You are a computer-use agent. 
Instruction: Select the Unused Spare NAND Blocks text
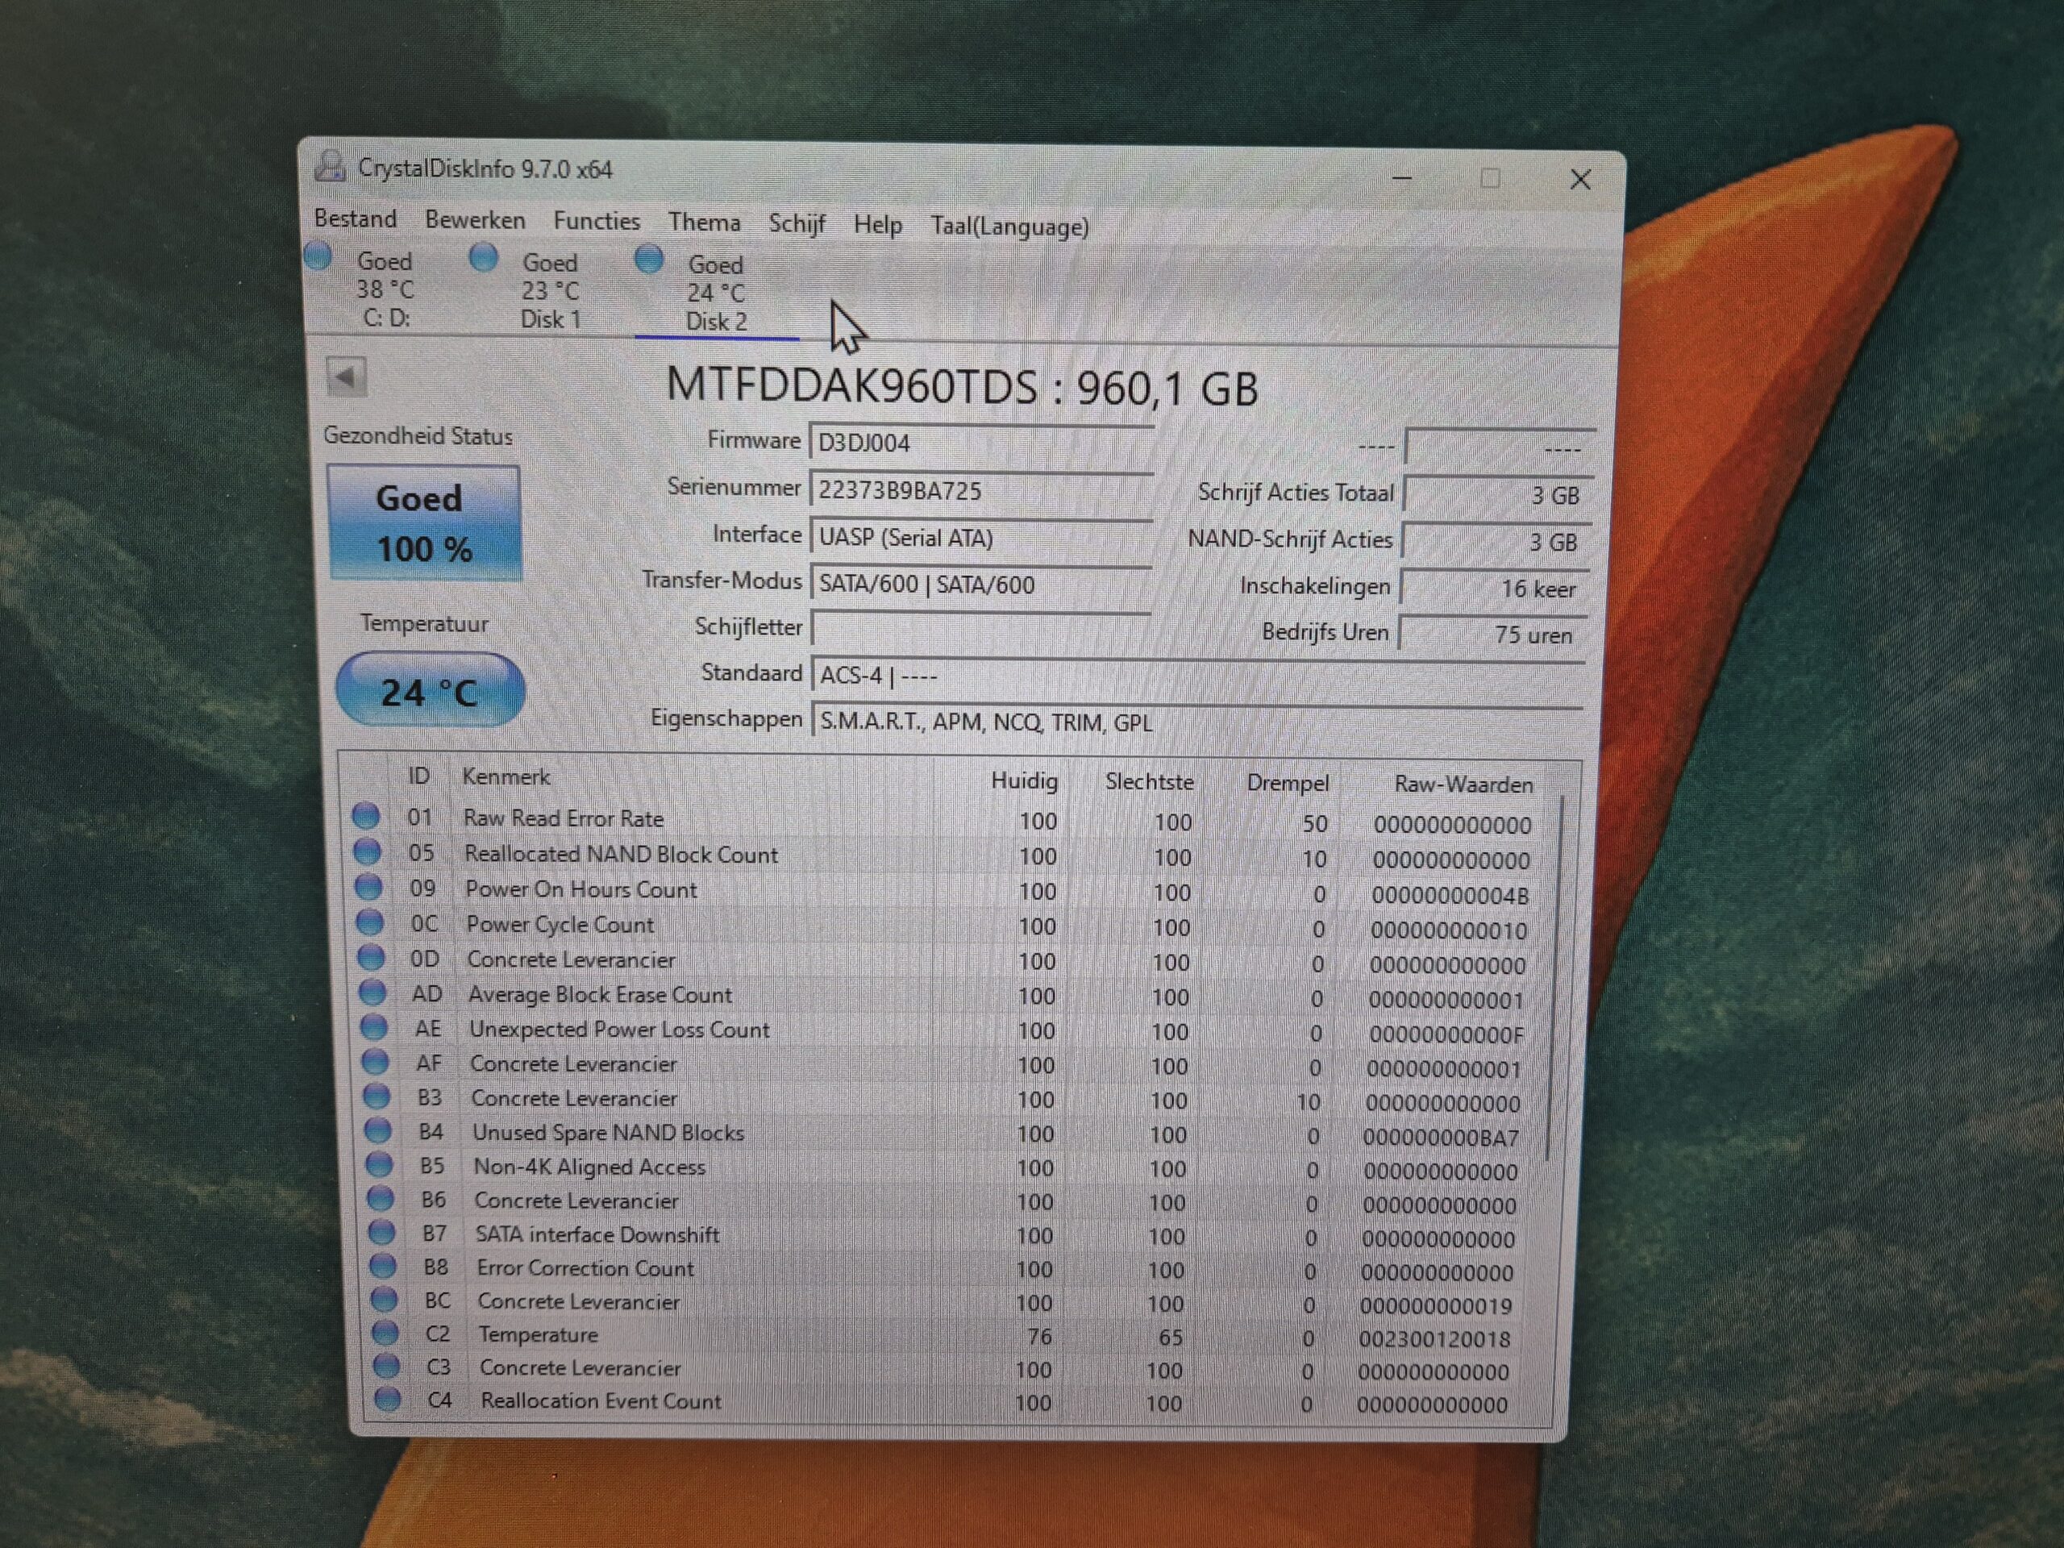click(x=609, y=1133)
